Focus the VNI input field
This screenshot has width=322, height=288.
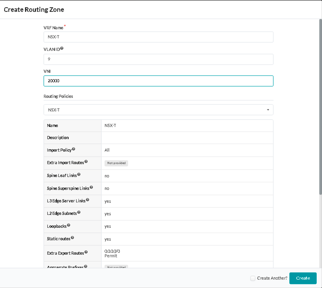click(x=158, y=81)
